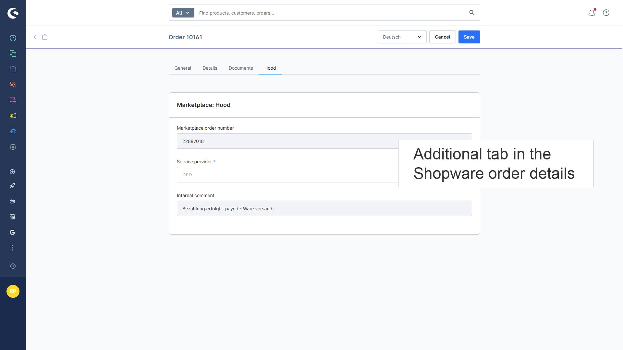This screenshot has width=623, height=350.
Task: Click the Service provider label
Action: pos(194,162)
